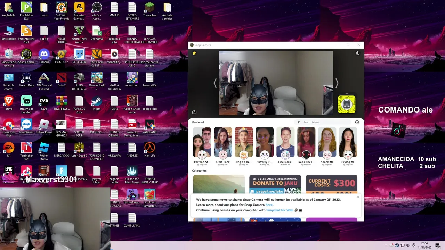Screen dimensions: 445x250
Task: Open the volume tray icon
Action: point(408,245)
